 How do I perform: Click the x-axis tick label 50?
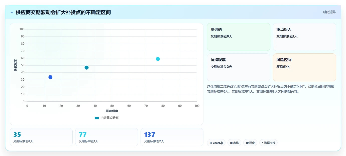[x=112, y=106]
